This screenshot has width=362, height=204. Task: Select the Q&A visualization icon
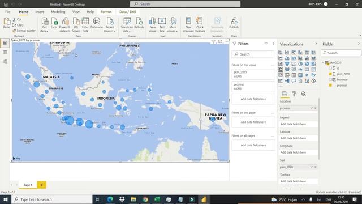294,80
